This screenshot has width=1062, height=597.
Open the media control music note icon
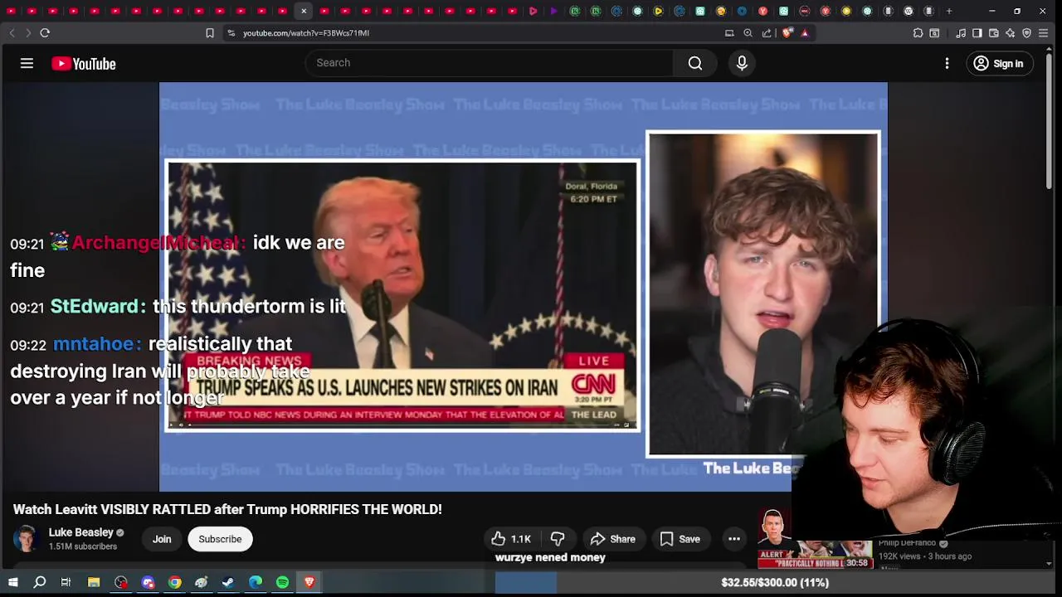pyautogui.click(x=961, y=33)
